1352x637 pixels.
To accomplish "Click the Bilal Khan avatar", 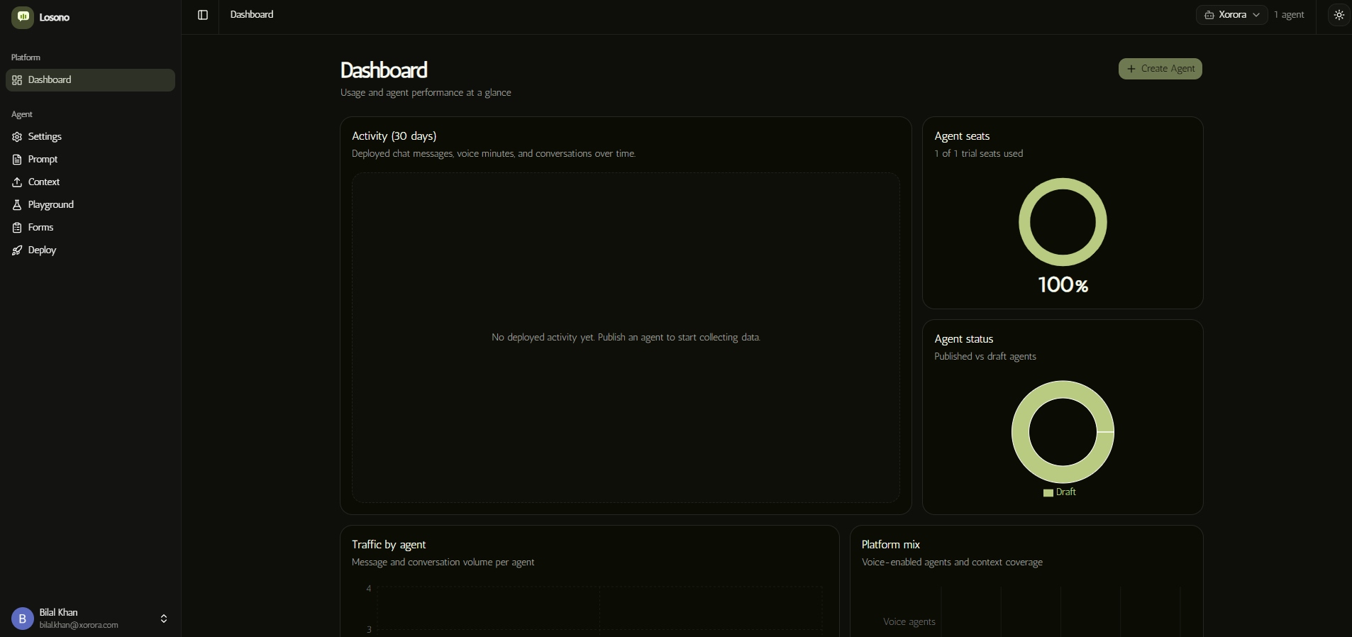I will click(23, 619).
